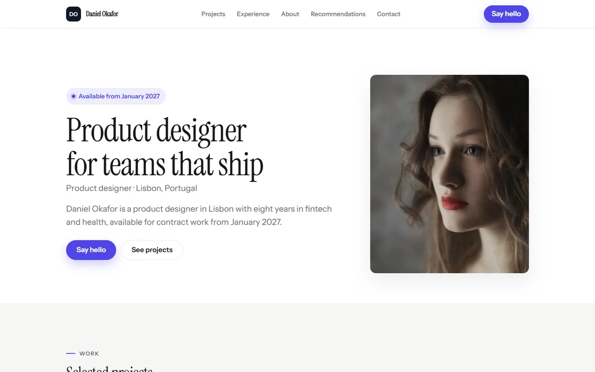Screen dimensions: 595x372
Task: Navigate to Recommendations
Action: click(x=338, y=14)
